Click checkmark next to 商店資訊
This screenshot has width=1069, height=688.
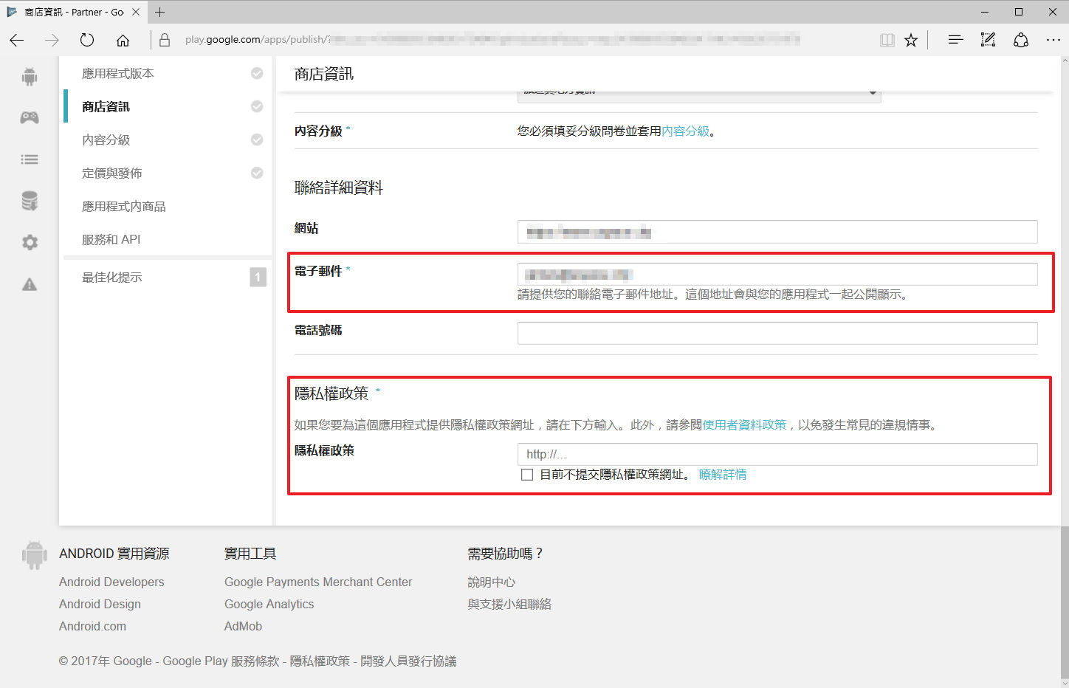[x=257, y=106]
